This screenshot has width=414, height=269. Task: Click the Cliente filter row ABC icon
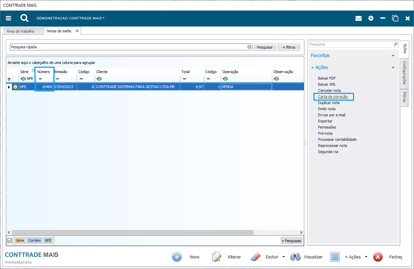(x=99, y=79)
